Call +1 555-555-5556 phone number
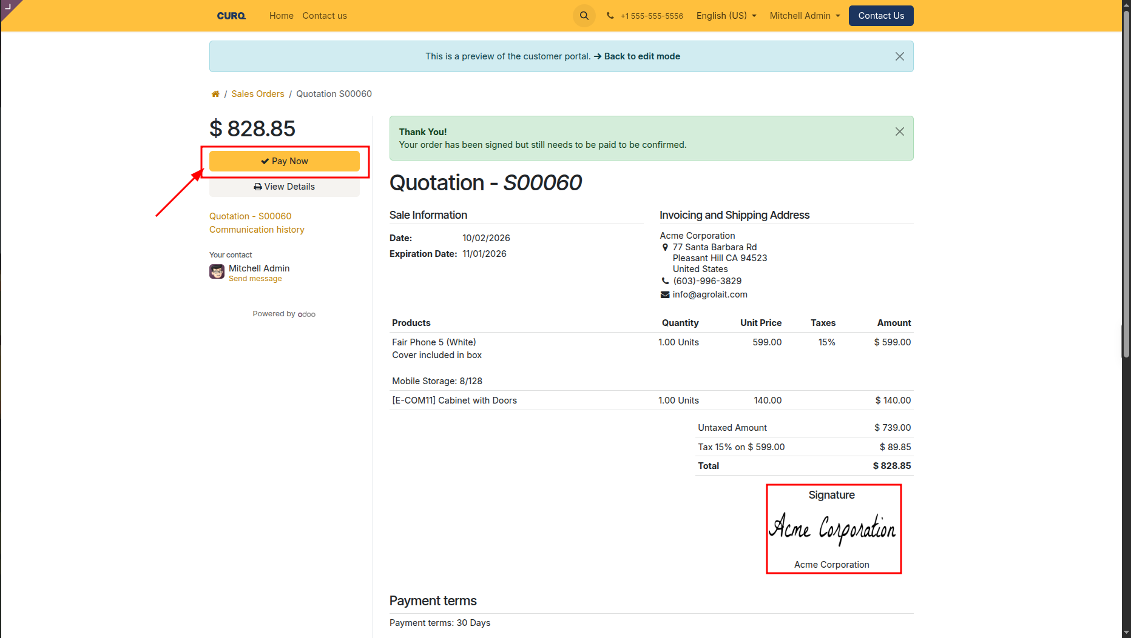Image resolution: width=1131 pixels, height=638 pixels. pyautogui.click(x=652, y=16)
